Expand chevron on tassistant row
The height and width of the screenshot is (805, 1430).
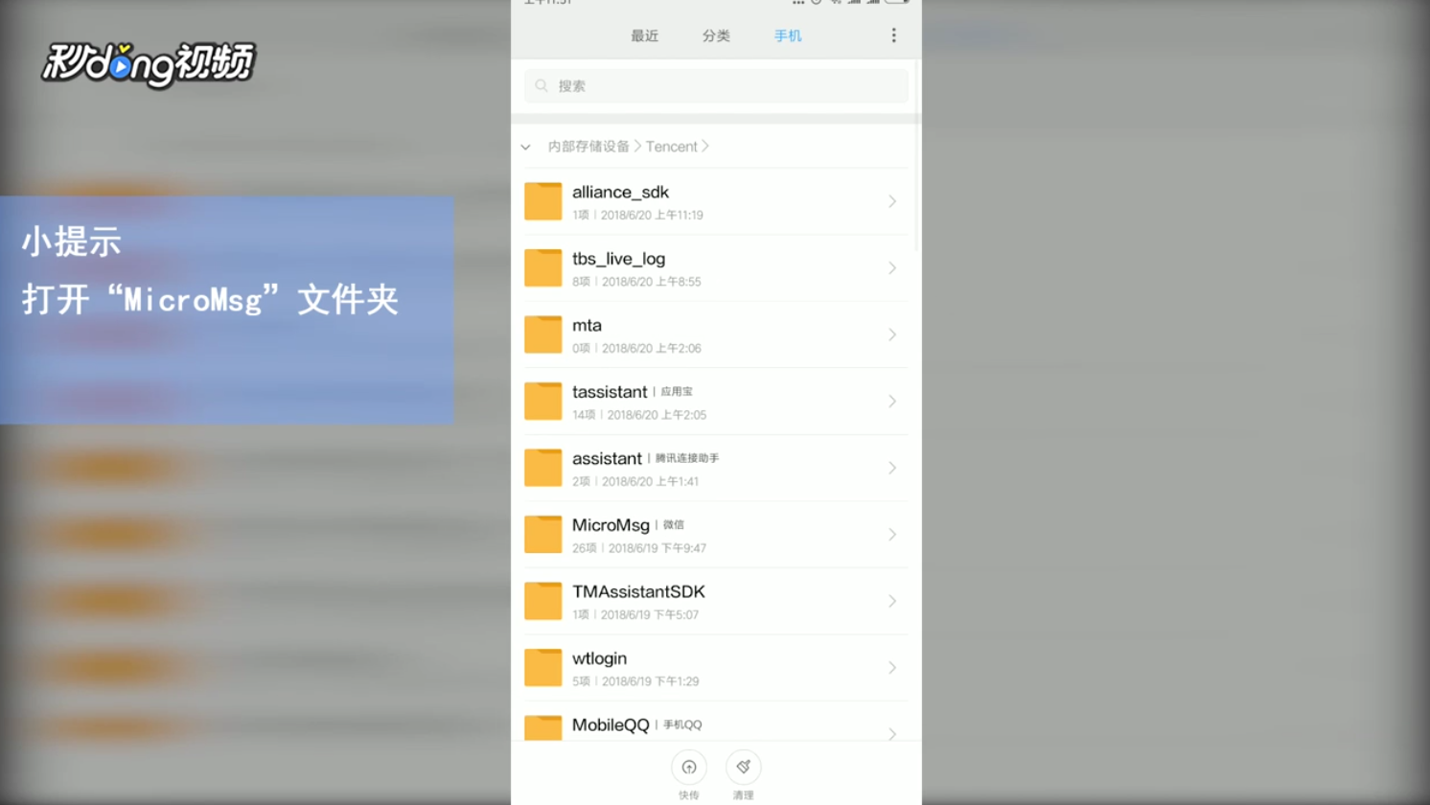[x=892, y=402]
